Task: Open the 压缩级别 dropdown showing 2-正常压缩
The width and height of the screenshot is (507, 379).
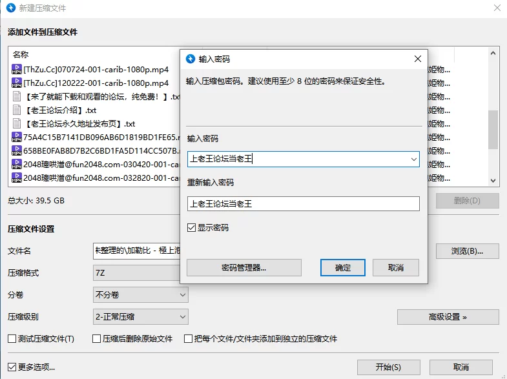Action: click(x=140, y=316)
